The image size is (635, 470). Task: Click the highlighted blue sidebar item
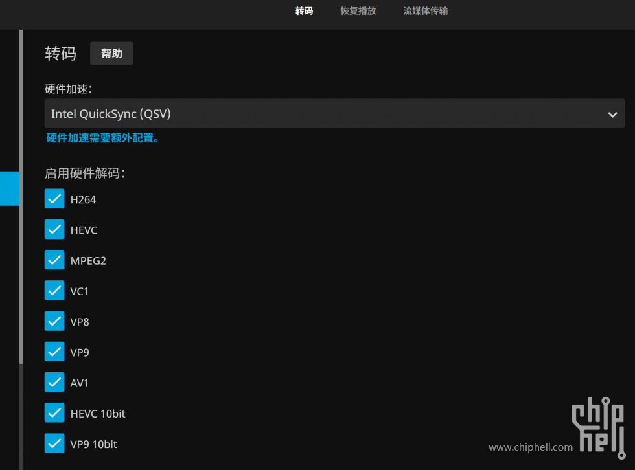(10, 188)
